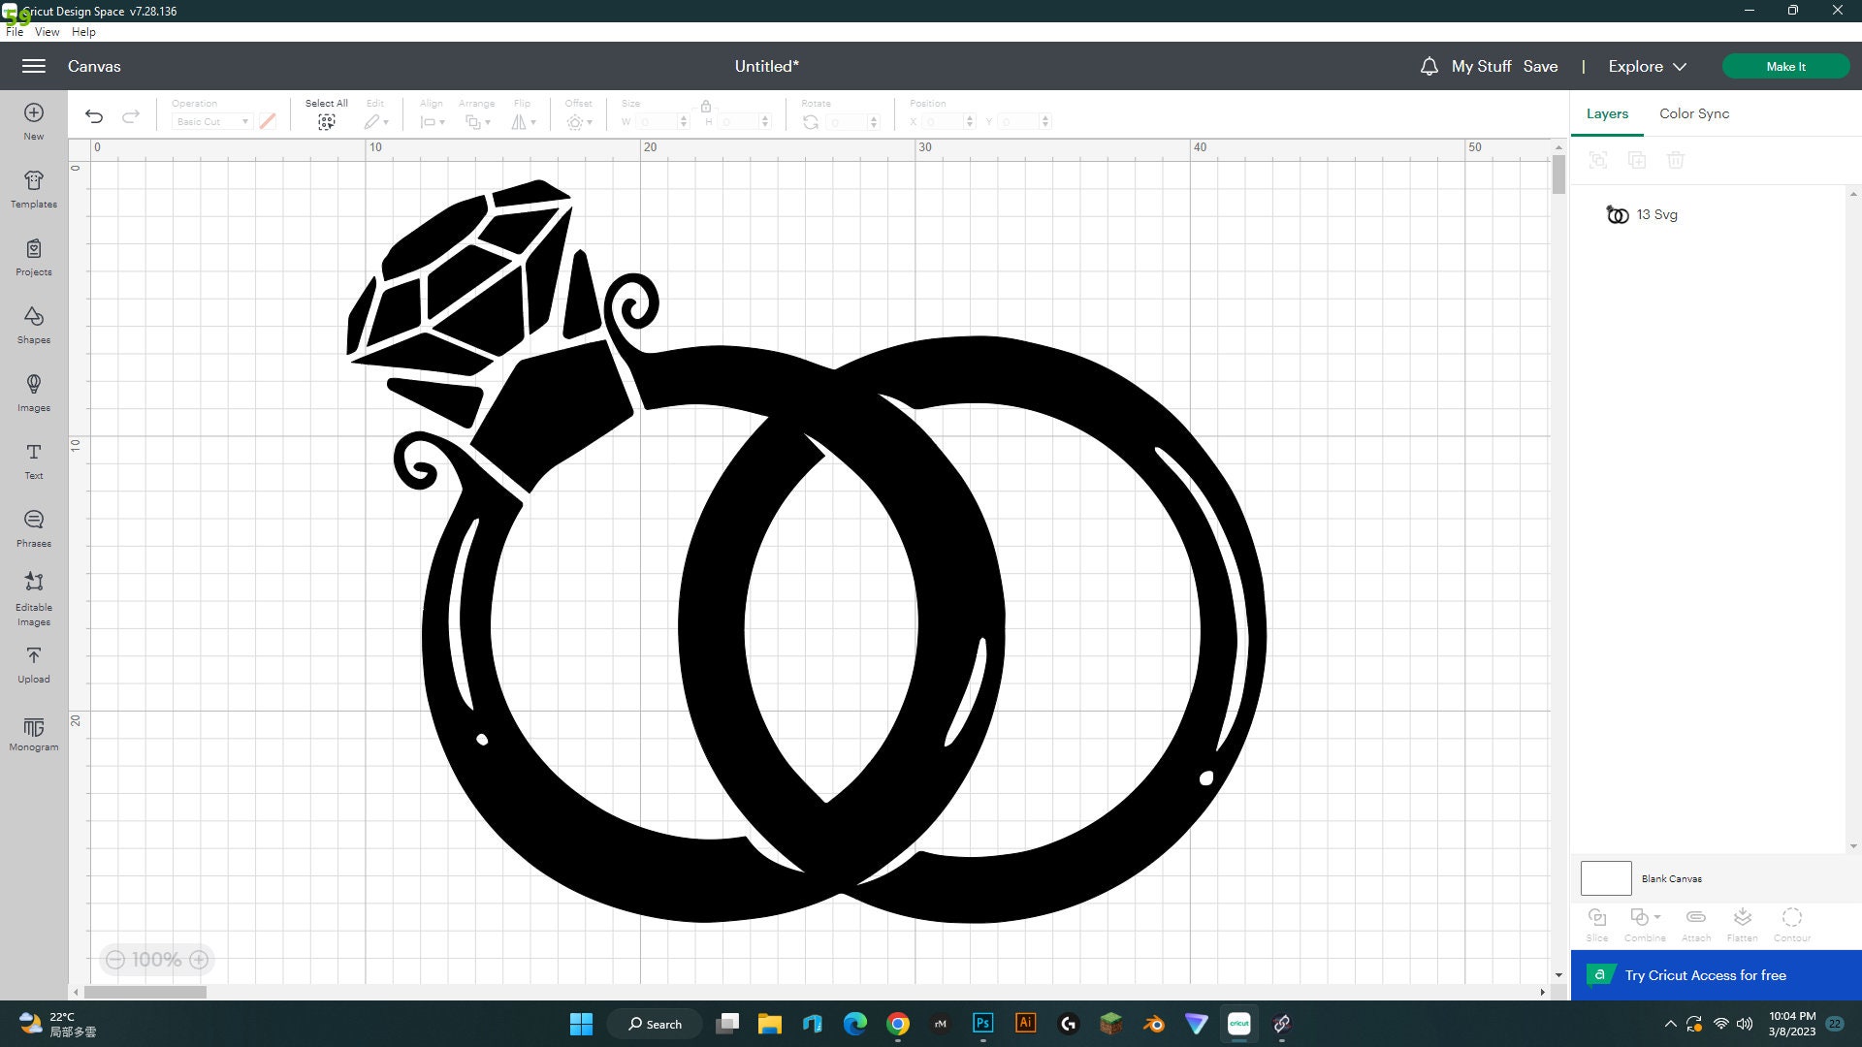Open the Templates panel

click(x=33, y=187)
